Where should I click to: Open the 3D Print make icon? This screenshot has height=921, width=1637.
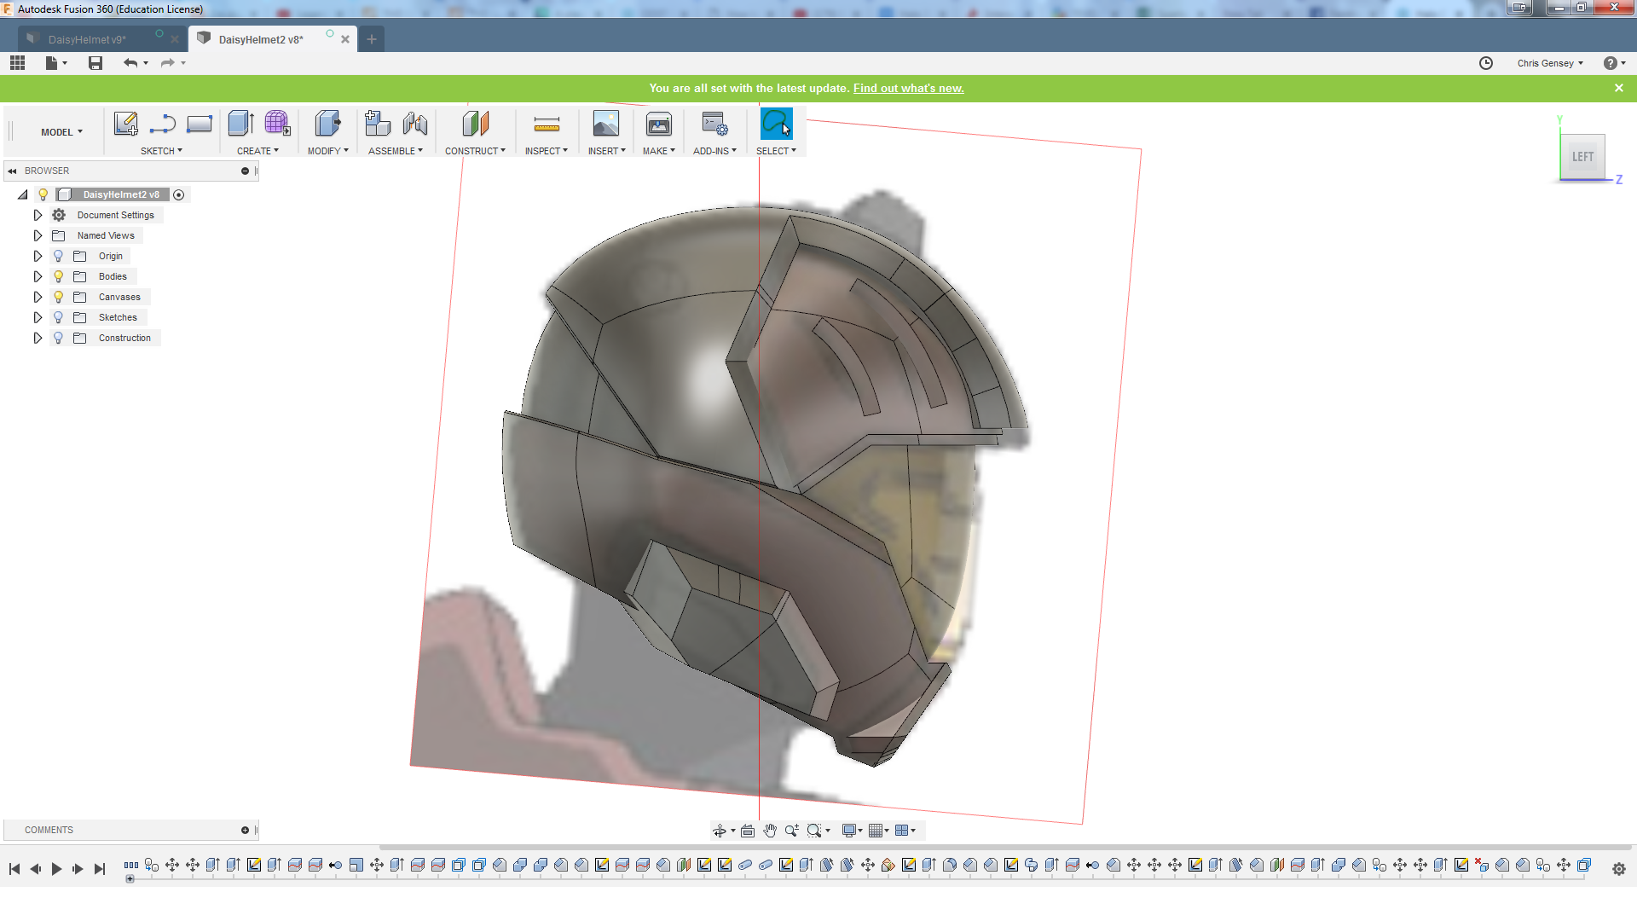coord(658,125)
